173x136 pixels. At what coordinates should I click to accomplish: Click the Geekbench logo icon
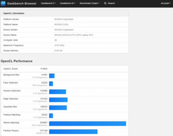(x=3, y=3)
